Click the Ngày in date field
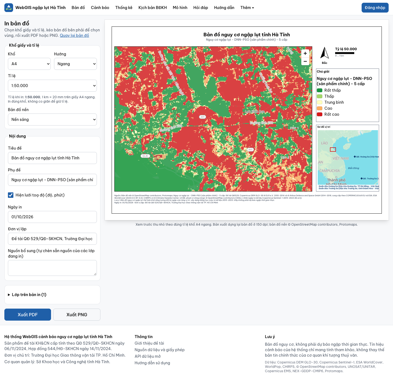The height and width of the screenshot is (382, 393). tap(52, 217)
